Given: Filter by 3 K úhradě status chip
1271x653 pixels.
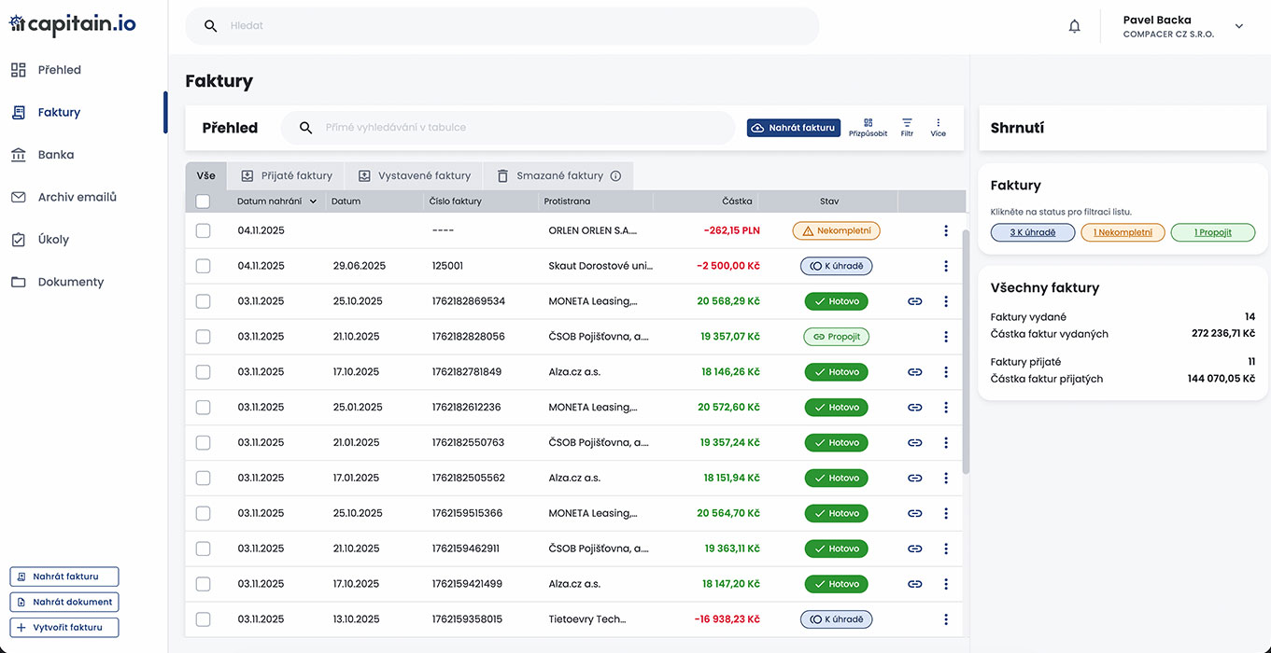Looking at the screenshot, I should point(1032,232).
